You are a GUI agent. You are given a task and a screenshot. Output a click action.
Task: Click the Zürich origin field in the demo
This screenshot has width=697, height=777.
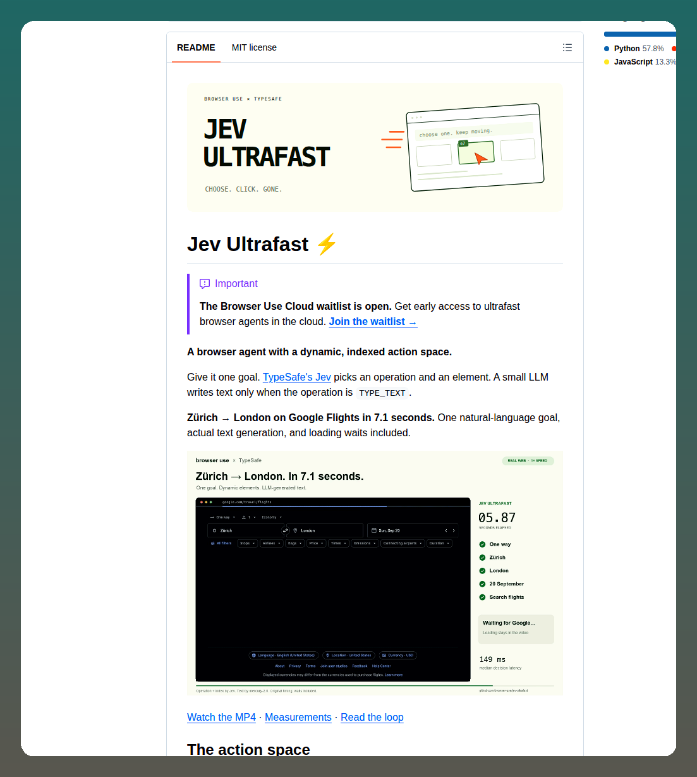(246, 530)
